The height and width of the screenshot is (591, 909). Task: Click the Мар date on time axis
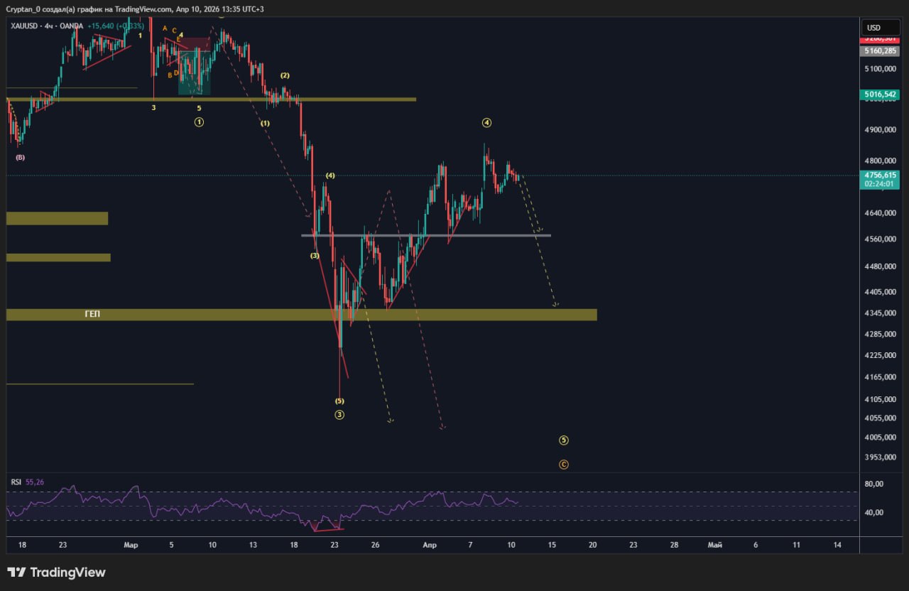(x=130, y=545)
